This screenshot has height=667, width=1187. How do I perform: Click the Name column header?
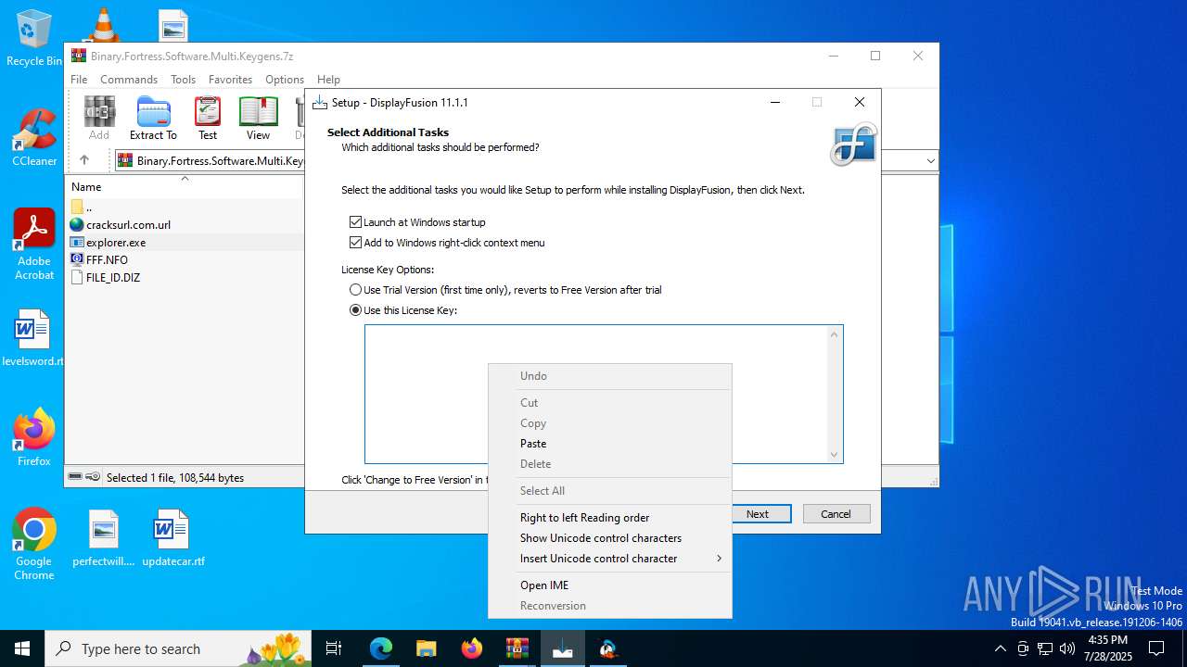click(184, 187)
